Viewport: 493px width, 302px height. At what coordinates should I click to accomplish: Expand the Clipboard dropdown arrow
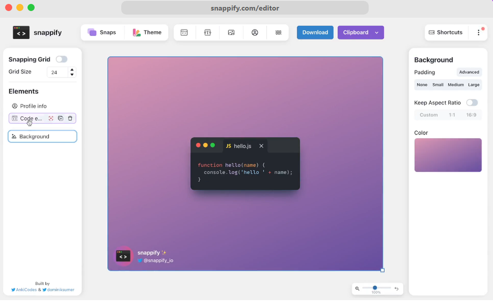pyautogui.click(x=377, y=33)
